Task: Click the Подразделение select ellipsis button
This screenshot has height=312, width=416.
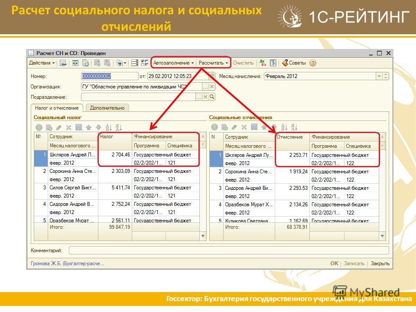Action: pos(199,97)
